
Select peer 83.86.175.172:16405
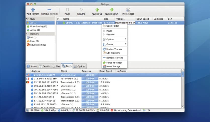pos(103,104)
